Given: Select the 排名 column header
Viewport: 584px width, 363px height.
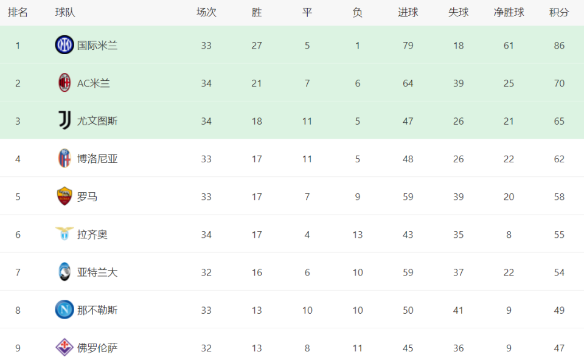Looking at the screenshot, I should click(18, 12).
